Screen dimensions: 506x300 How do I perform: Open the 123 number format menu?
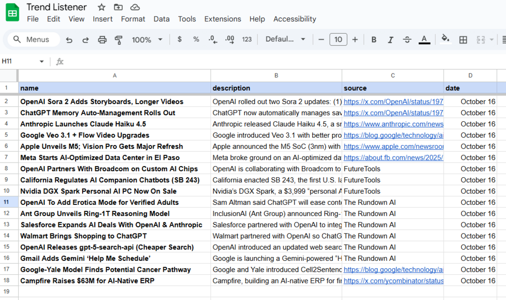(247, 39)
